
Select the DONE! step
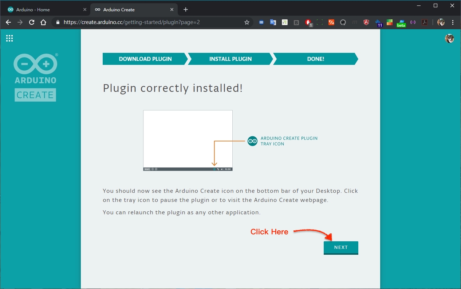click(315, 59)
